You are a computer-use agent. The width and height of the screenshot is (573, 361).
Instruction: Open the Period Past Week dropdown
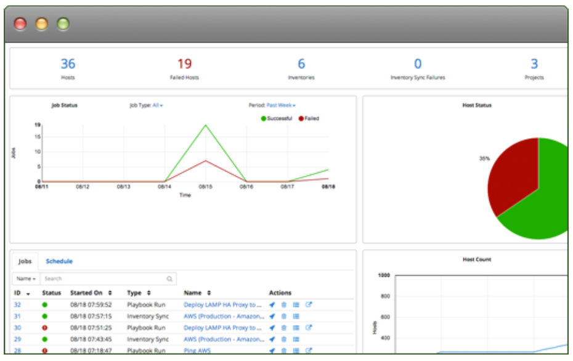281,105
